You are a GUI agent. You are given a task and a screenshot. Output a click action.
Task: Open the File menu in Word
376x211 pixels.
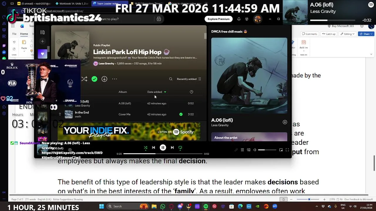pyautogui.click(x=14, y=34)
